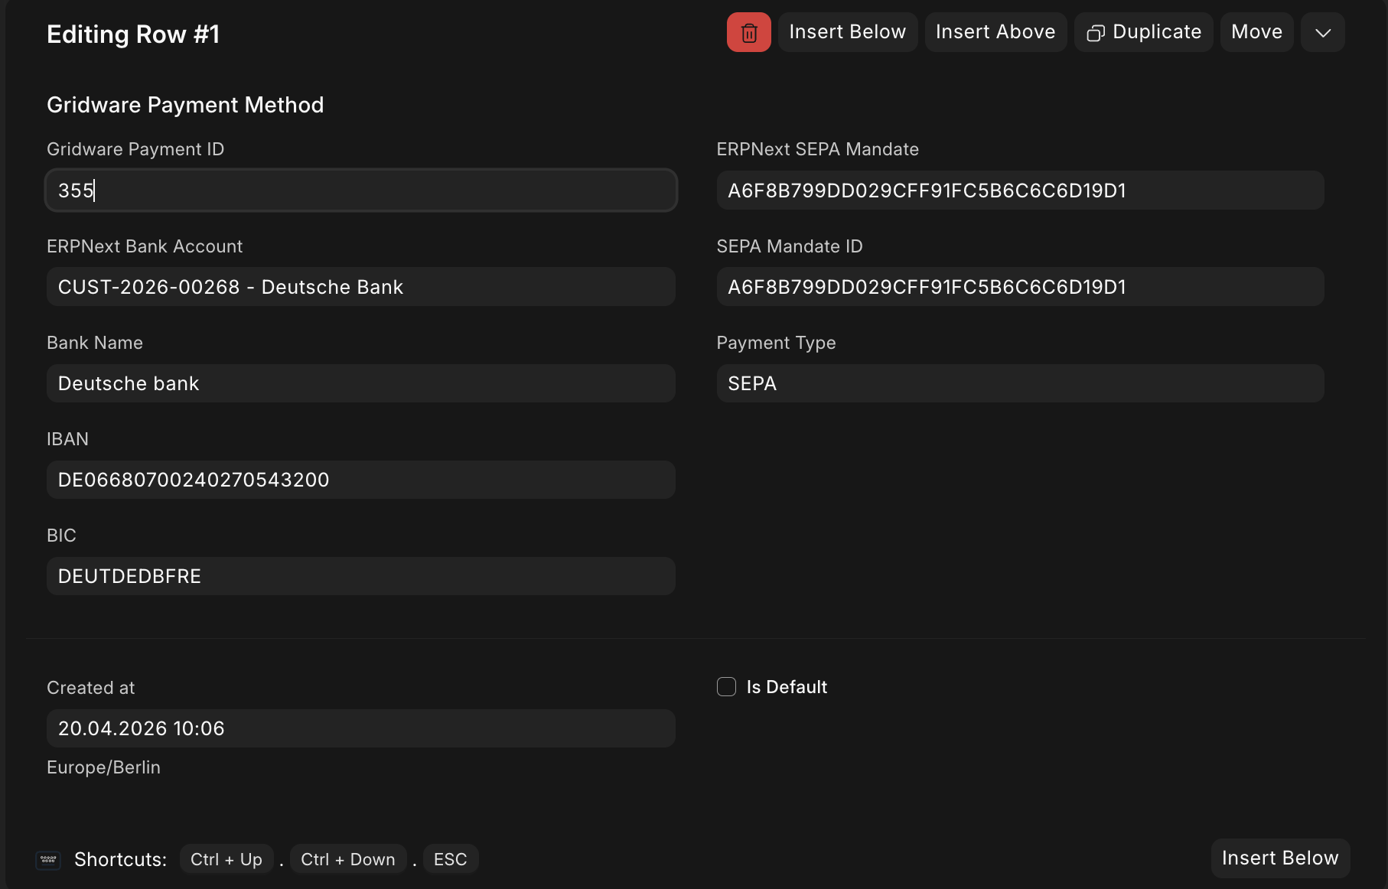The image size is (1388, 889).
Task: Select the IBAN input field
Action: tap(361, 480)
